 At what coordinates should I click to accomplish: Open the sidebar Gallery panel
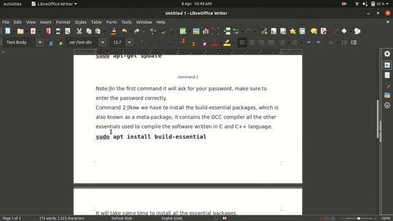point(387,95)
